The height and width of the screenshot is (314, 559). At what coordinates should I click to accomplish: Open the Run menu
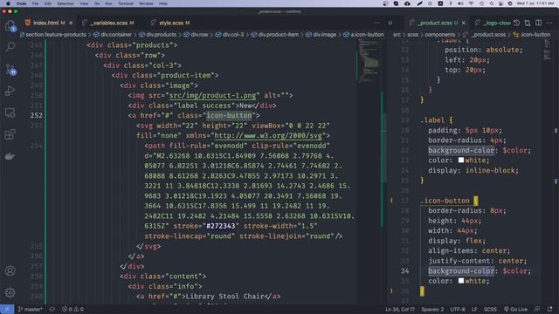point(108,3)
